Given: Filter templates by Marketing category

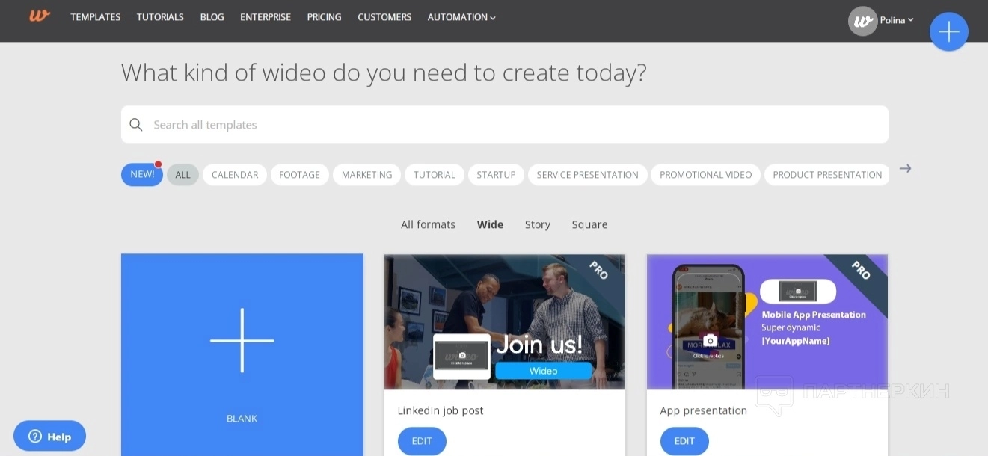Looking at the screenshot, I should (366, 175).
